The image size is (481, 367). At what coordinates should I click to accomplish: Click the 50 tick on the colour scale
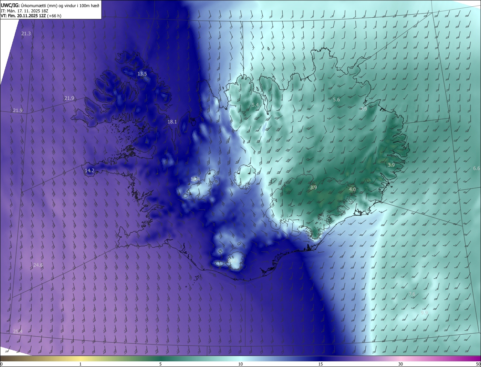point(478,364)
